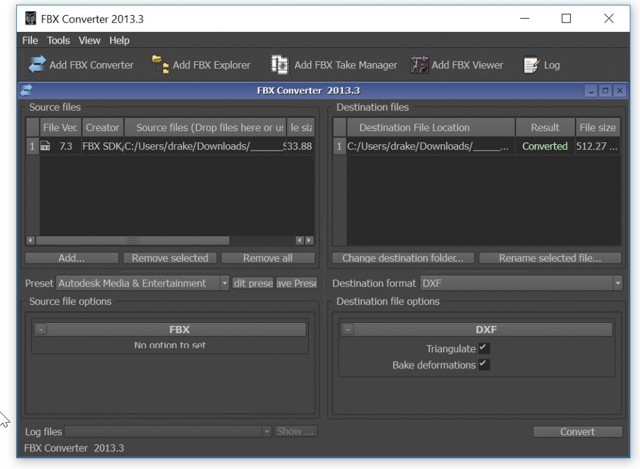Collapse the FBX source options section
This screenshot has height=469, width=640.
(41, 330)
